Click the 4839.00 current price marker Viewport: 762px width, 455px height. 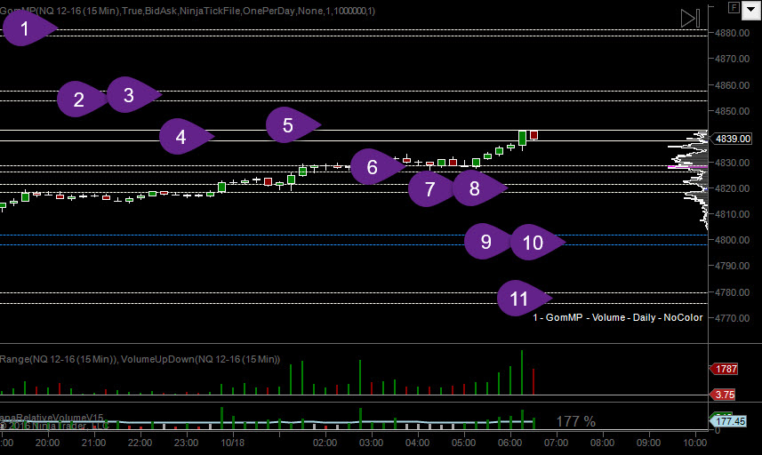click(x=733, y=139)
